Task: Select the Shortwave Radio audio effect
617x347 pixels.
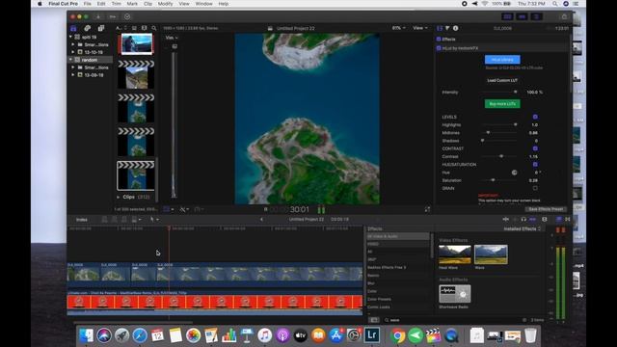Action: pos(454,294)
